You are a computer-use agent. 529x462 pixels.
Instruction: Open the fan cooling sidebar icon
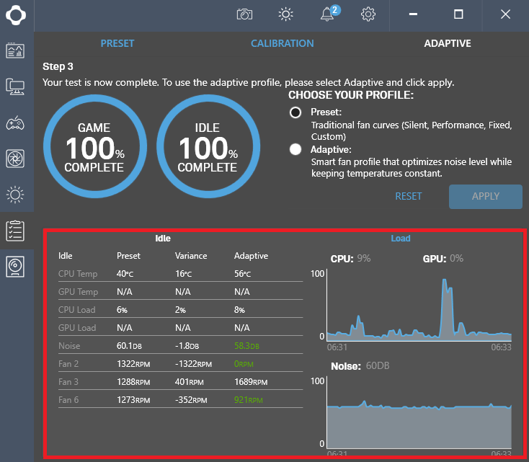click(x=15, y=159)
